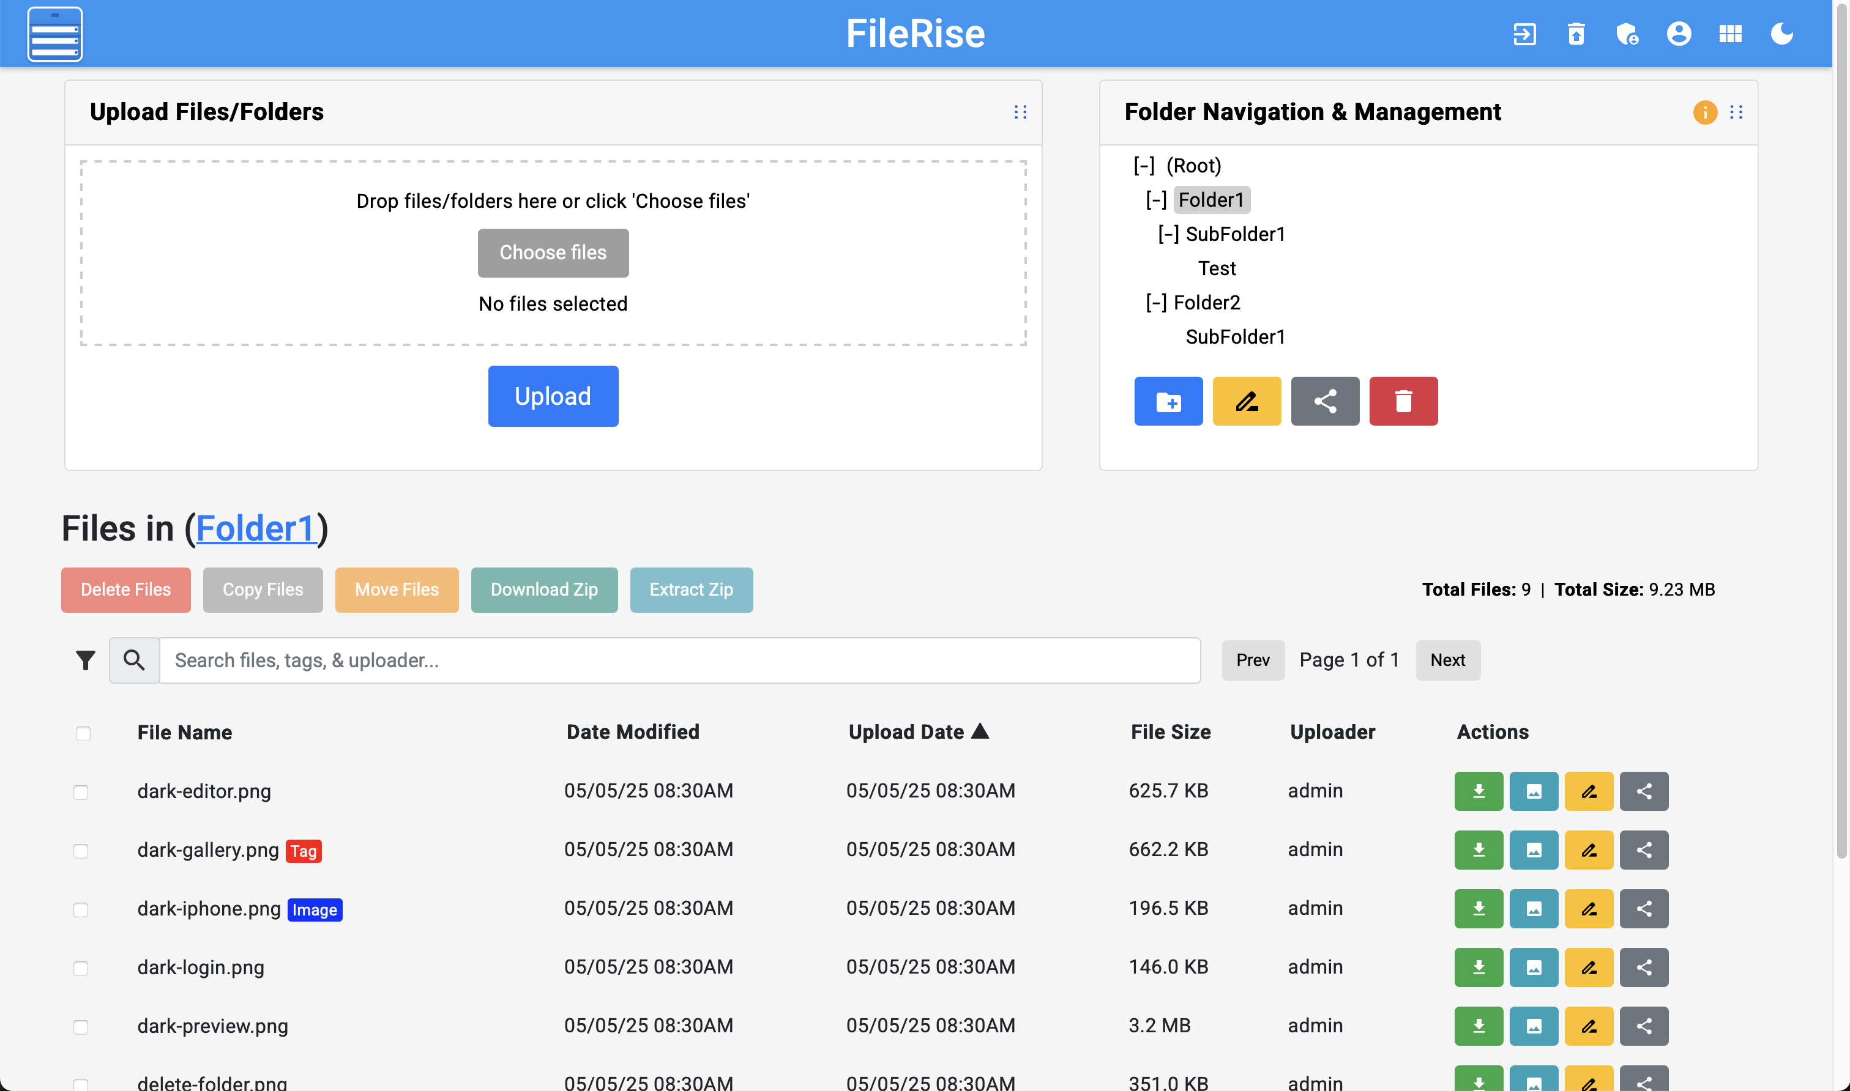The height and width of the screenshot is (1091, 1850).
Task: Check the dark-editor.png checkbox
Action: (x=81, y=793)
